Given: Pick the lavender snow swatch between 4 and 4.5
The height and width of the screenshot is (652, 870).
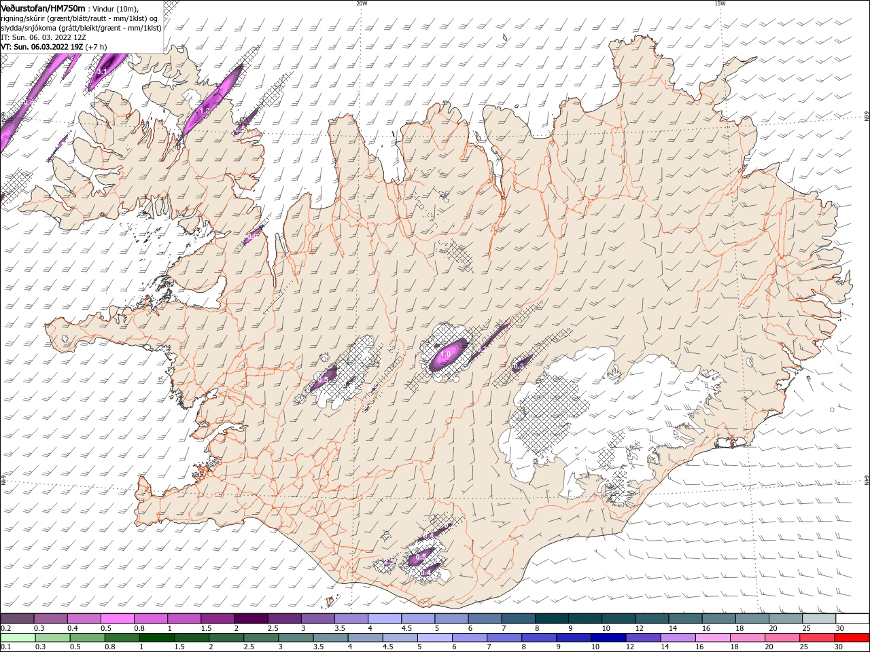Looking at the screenshot, I should 385,619.
